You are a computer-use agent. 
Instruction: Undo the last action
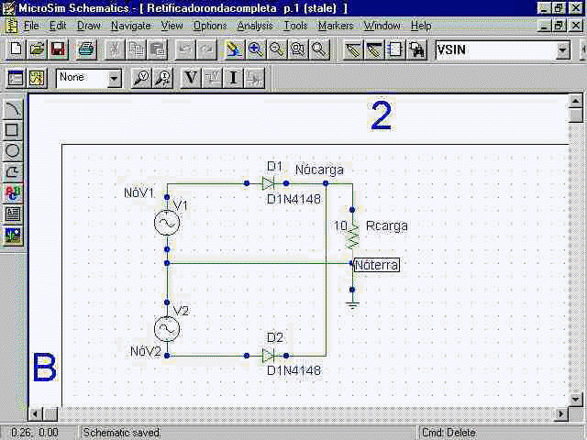pyautogui.click(x=185, y=49)
